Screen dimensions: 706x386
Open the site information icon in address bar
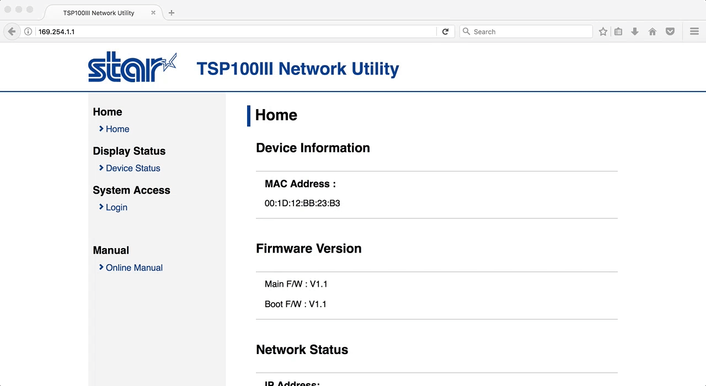(28, 32)
